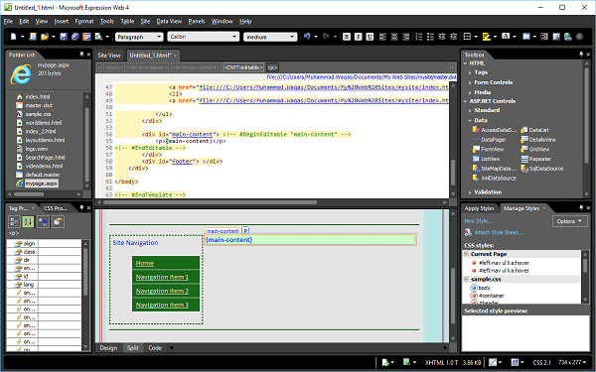Select the DataList control in Toolbox

pyautogui.click(x=534, y=130)
